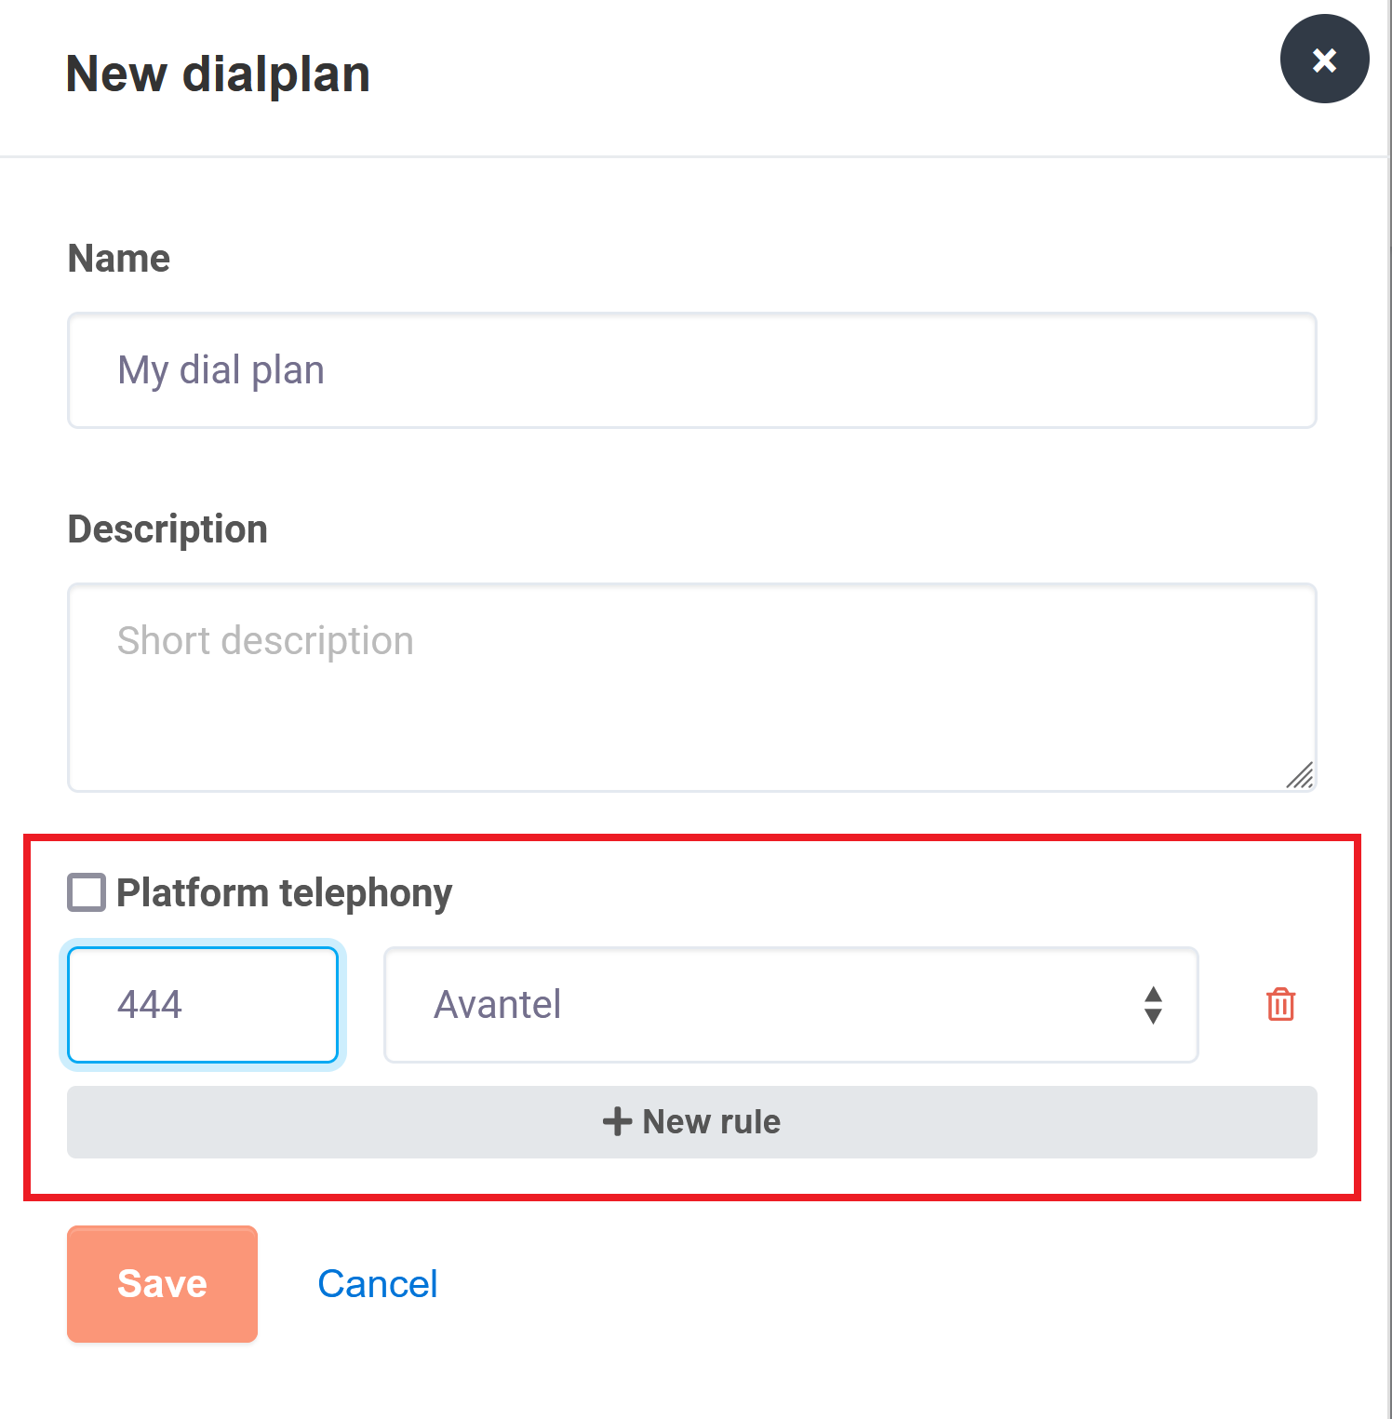Add a rule with the New rule button
1392x1419 pixels.
coord(692,1122)
